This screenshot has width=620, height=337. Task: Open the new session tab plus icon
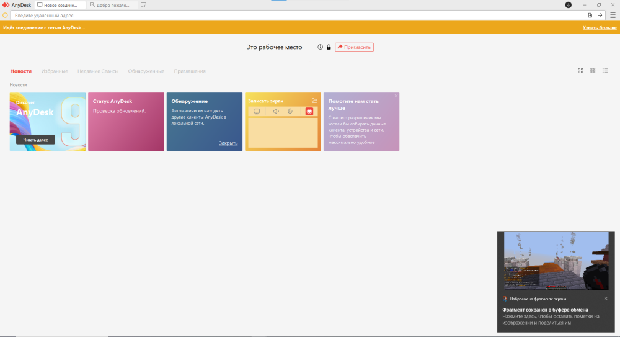click(144, 5)
